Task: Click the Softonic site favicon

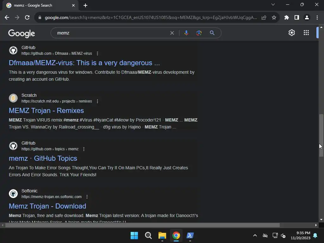Action: tap(13, 193)
